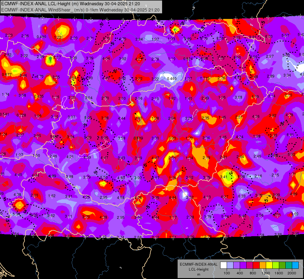Screen dimensions: 304x279
Task: Click the teal swatch in the legend
Action: (289, 265)
